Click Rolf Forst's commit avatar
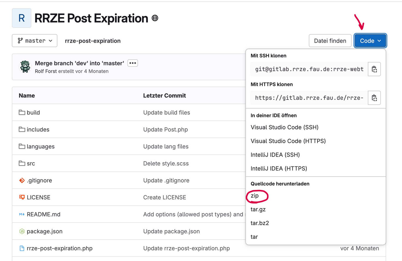 point(25,67)
